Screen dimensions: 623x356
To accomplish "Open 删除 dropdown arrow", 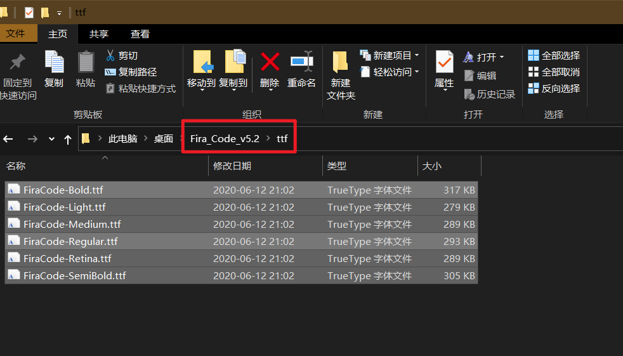I will click(x=270, y=90).
